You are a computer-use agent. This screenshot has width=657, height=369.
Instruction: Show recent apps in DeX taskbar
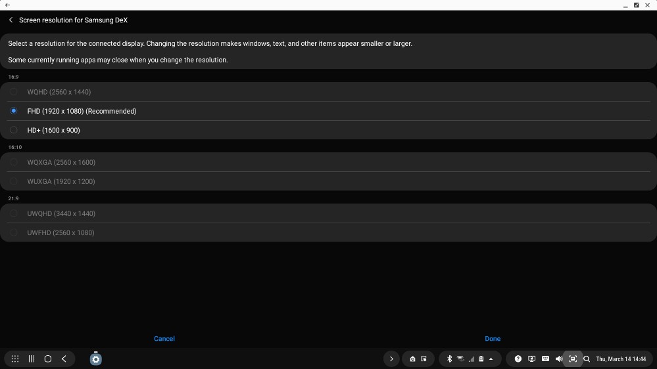[32, 359]
